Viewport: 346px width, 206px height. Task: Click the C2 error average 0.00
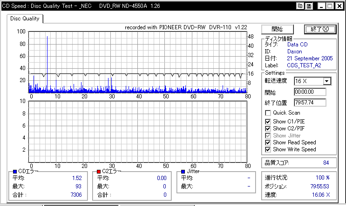point(162,178)
